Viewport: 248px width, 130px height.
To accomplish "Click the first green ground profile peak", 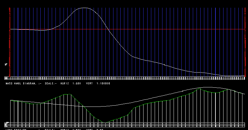I will 69,94.
